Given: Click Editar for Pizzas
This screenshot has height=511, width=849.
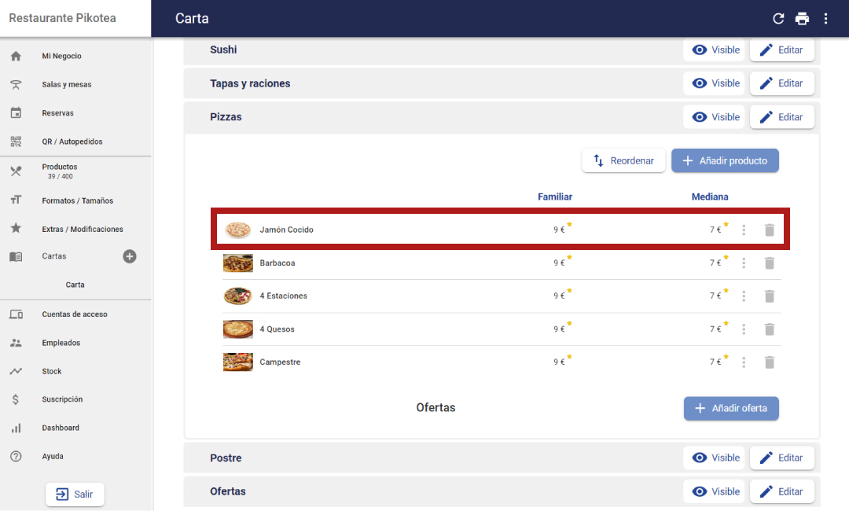Looking at the screenshot, I should pos(782,117).
